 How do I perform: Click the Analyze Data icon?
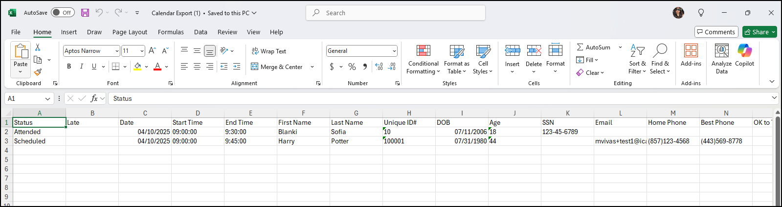pos(721,59)
